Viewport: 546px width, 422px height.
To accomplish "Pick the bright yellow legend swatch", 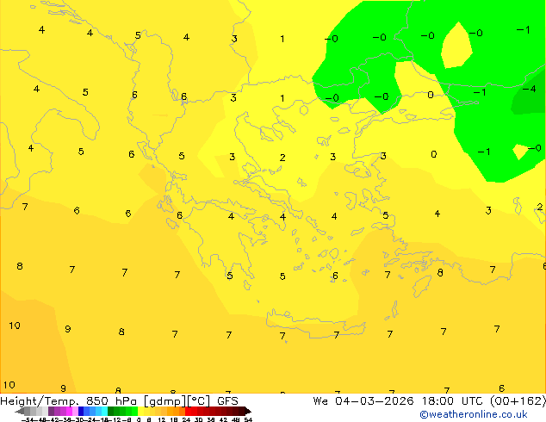I will point(140,411).
